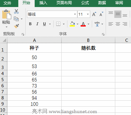Screen dimensions: 131x115
Task: Click the wén phonetic guide icon
Action: tap(97, 24)
